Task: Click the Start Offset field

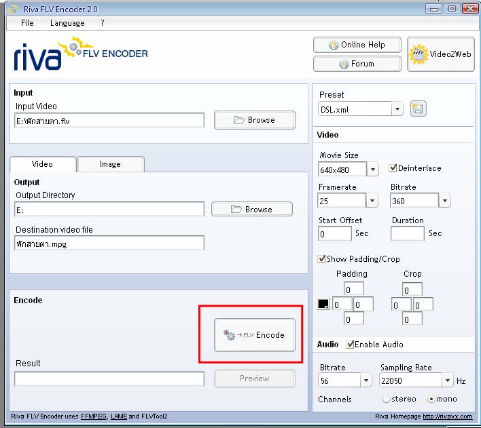Action: [x=335, y=233]
